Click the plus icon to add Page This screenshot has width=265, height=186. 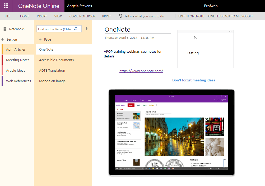point(40,39)
